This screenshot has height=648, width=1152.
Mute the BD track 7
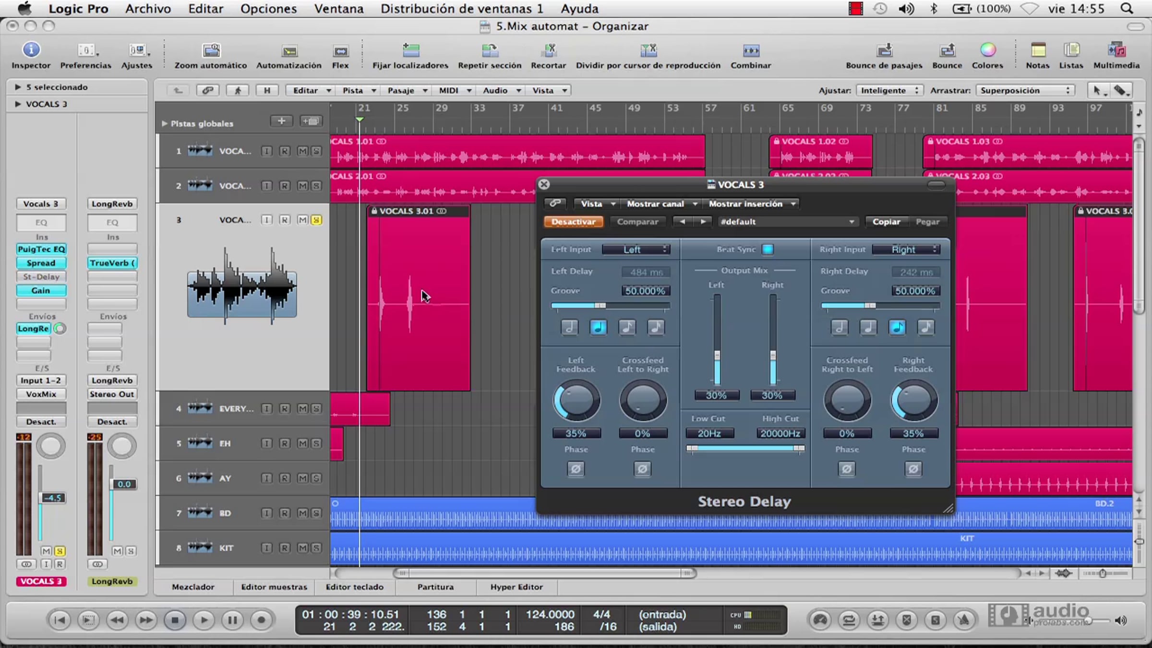[302, 513]
